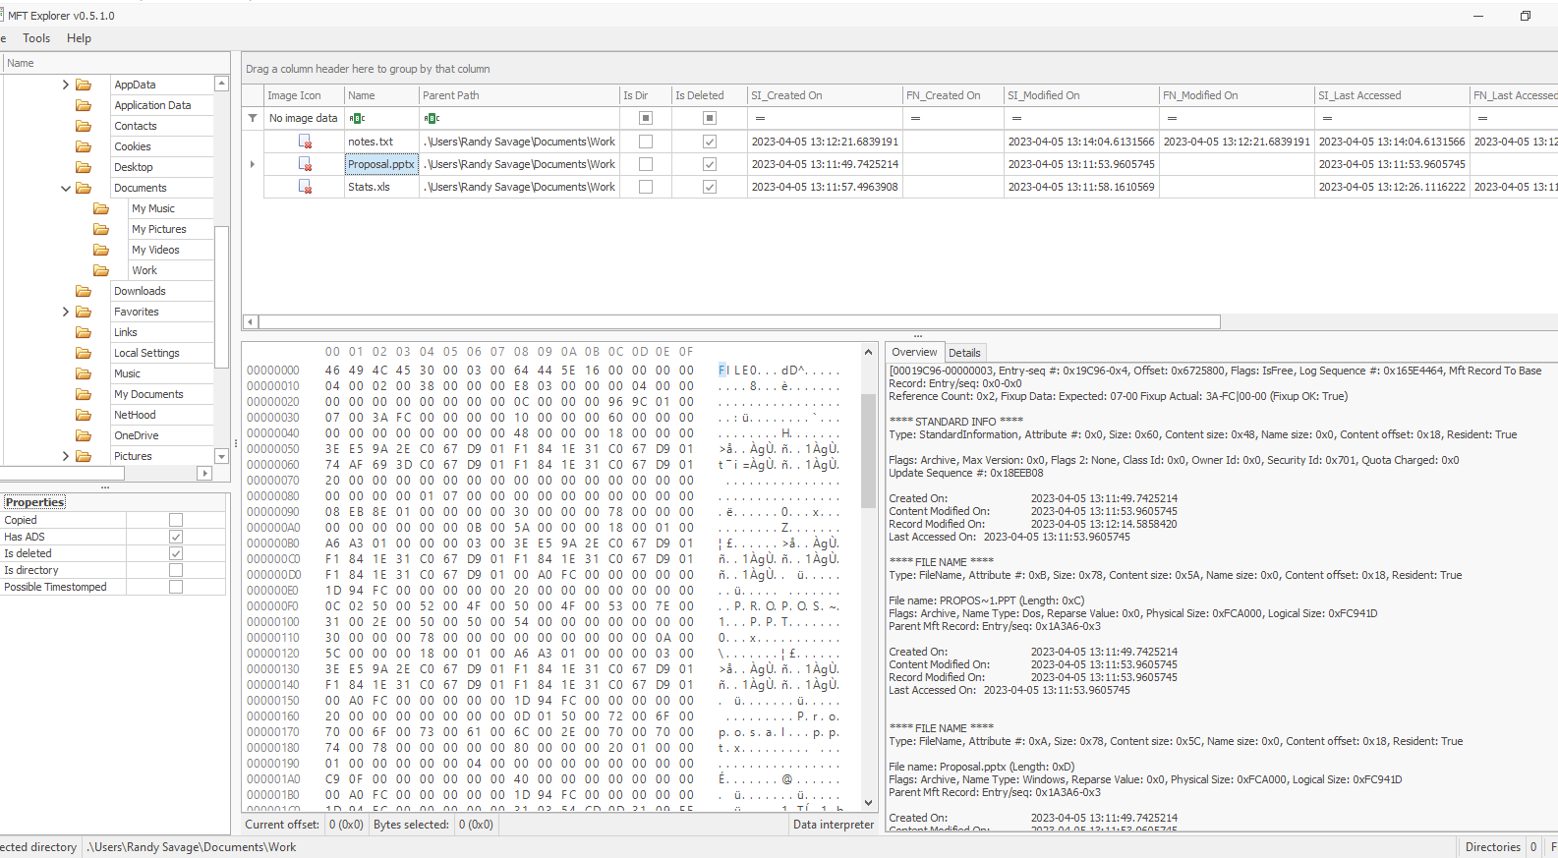Click the Name column filter operator icon

tap(357, 118)
